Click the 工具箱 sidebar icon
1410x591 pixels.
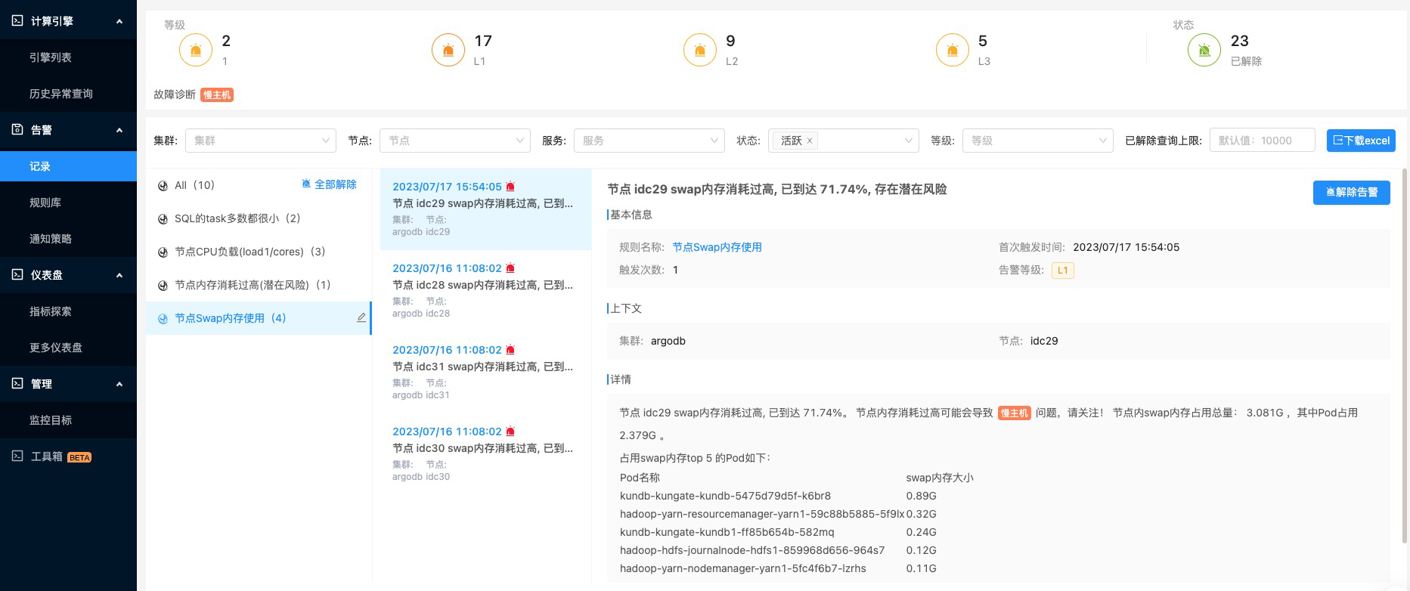17,456
